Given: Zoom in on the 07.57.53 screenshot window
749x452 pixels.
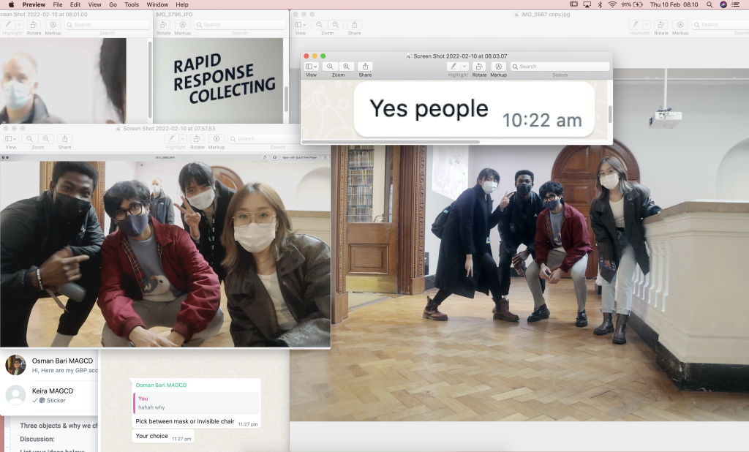Looking at the screenshot, I should pyautogui.click(x=46, y=138).
